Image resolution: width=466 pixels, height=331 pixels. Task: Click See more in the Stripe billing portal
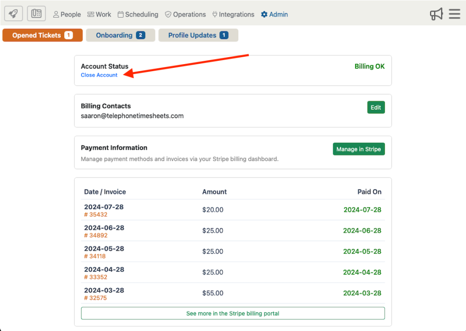233,313
